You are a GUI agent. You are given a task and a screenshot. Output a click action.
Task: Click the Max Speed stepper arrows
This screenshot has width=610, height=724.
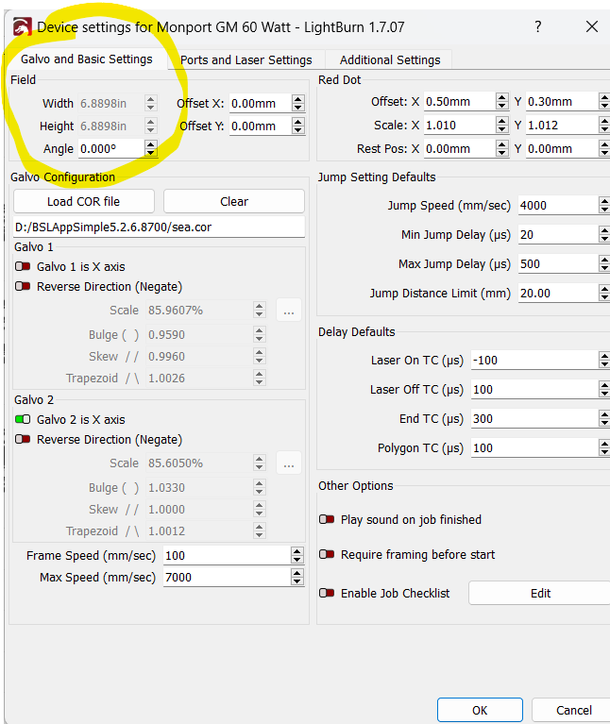pyautogui.click(x=297, y=577)
